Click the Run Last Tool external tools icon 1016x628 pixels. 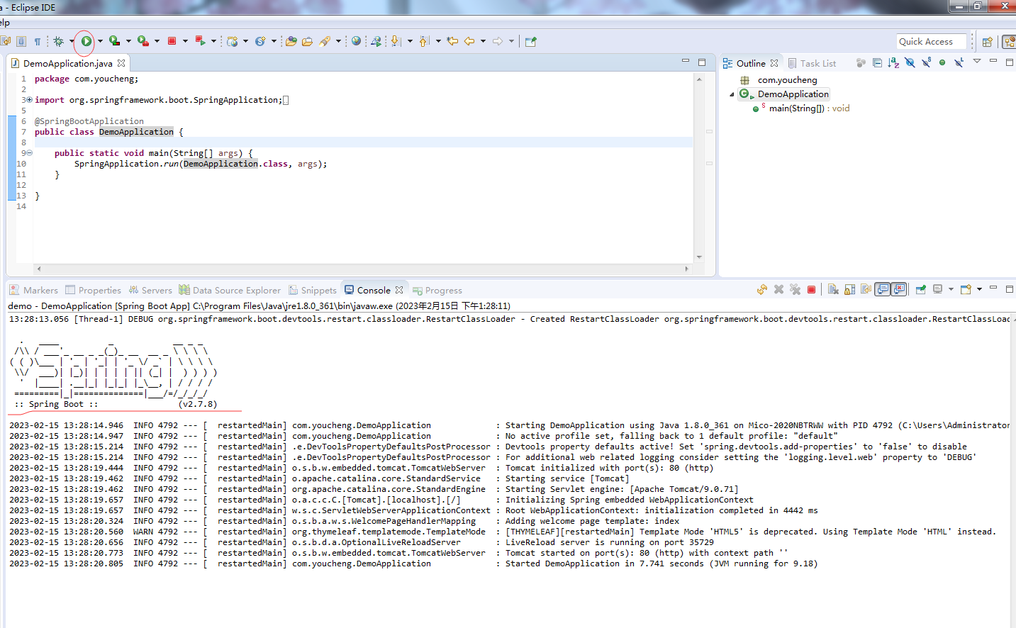point(143,41)
